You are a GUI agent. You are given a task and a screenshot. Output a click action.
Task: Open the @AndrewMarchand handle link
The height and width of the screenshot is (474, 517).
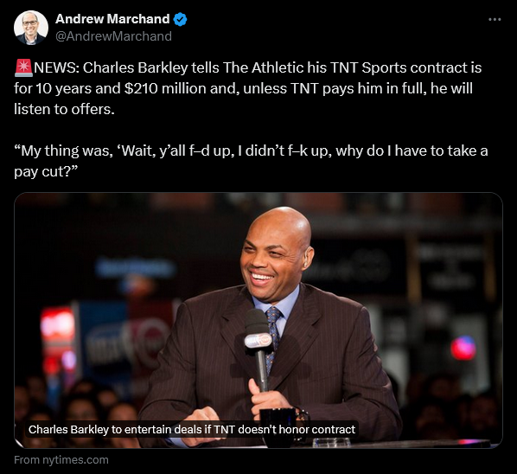click(113, 36)
